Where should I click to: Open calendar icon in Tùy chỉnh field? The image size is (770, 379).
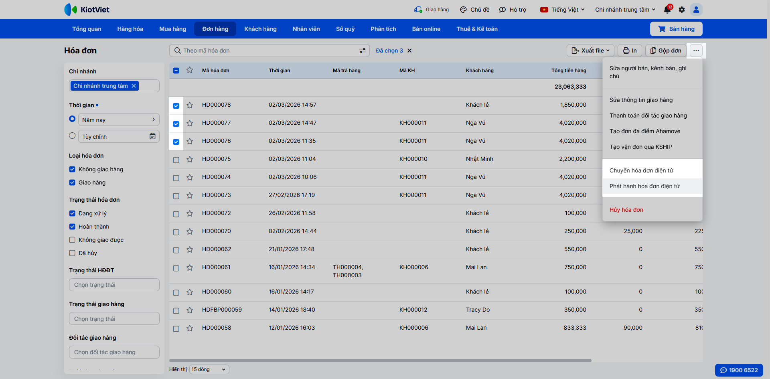click(152, 136)
